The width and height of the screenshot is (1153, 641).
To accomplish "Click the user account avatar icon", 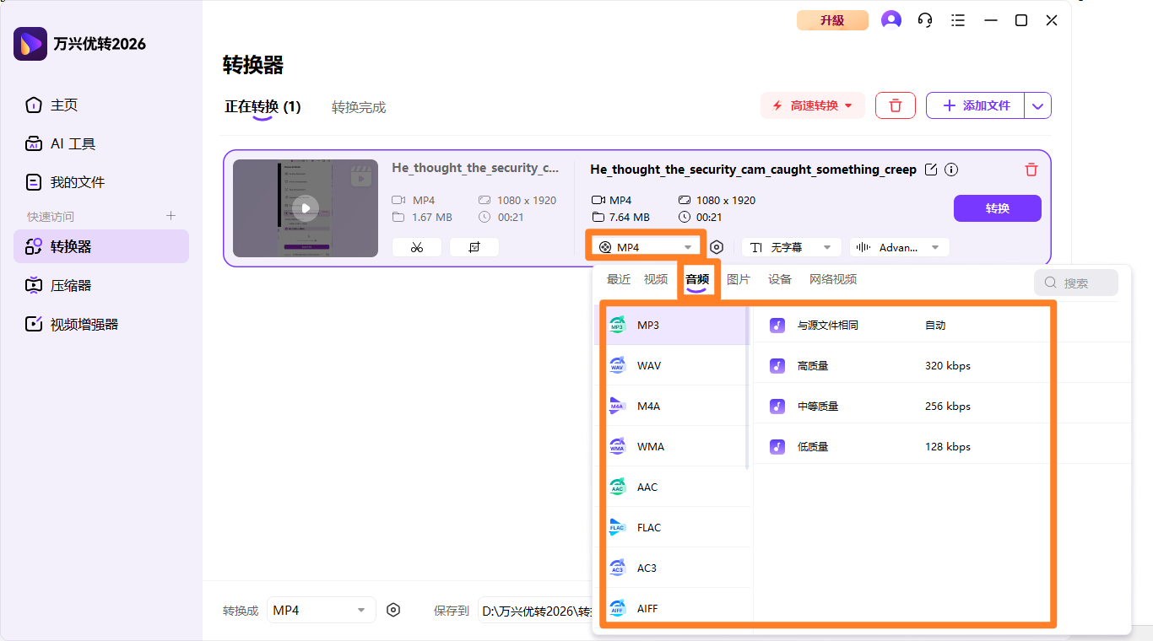I will point(890,20).
